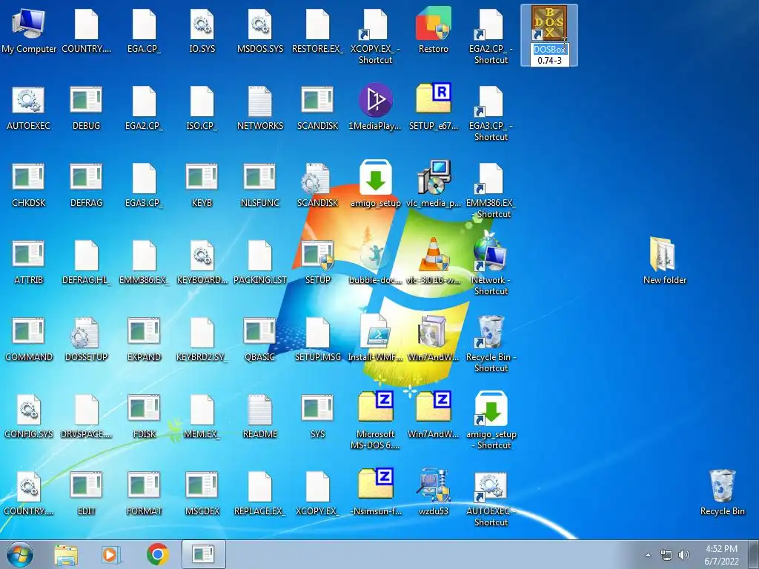The image size is (759, 569).
Task: Select the SETUP.MSG file icon
Action: (x=317, y=333)
